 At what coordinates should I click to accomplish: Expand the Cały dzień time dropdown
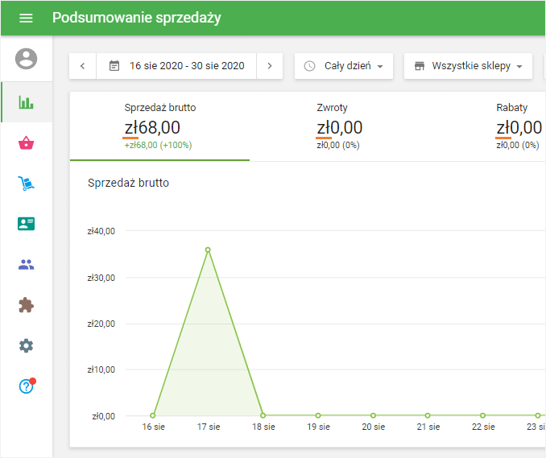tap(344, 66)
